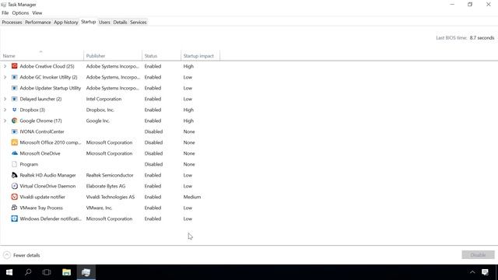Click the Virtual CloneDrive Daemon icon
This screenshot has height=280, width=498.
pos(14,186)
